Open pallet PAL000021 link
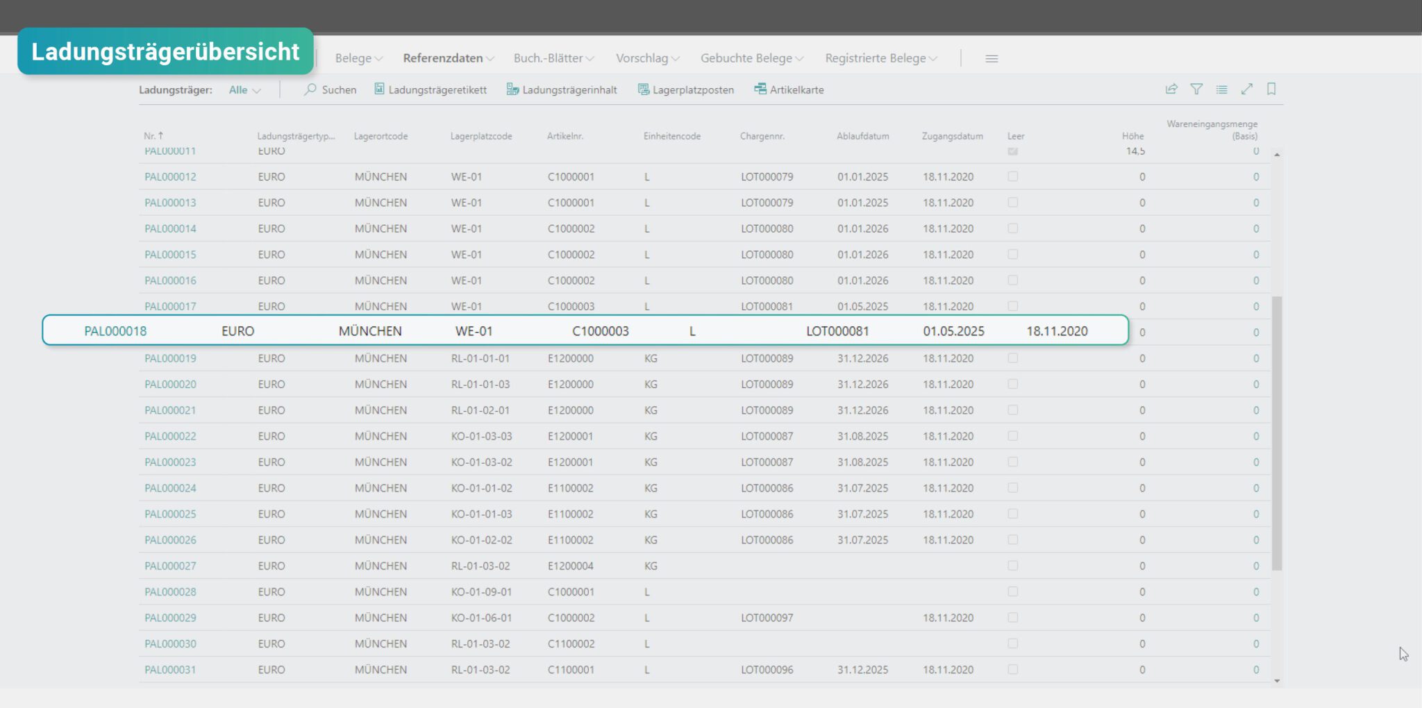 [x=170, y=410]
